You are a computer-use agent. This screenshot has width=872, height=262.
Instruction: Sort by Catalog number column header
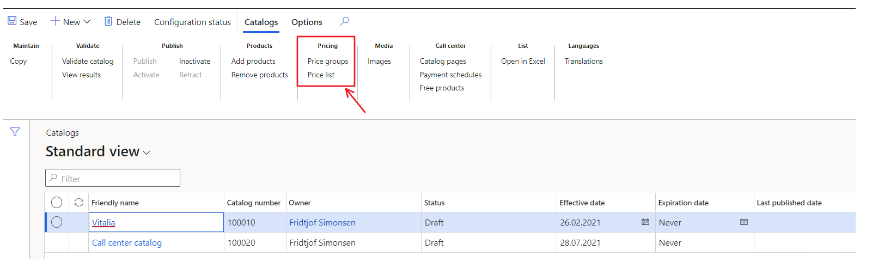[x=254, y=203]
